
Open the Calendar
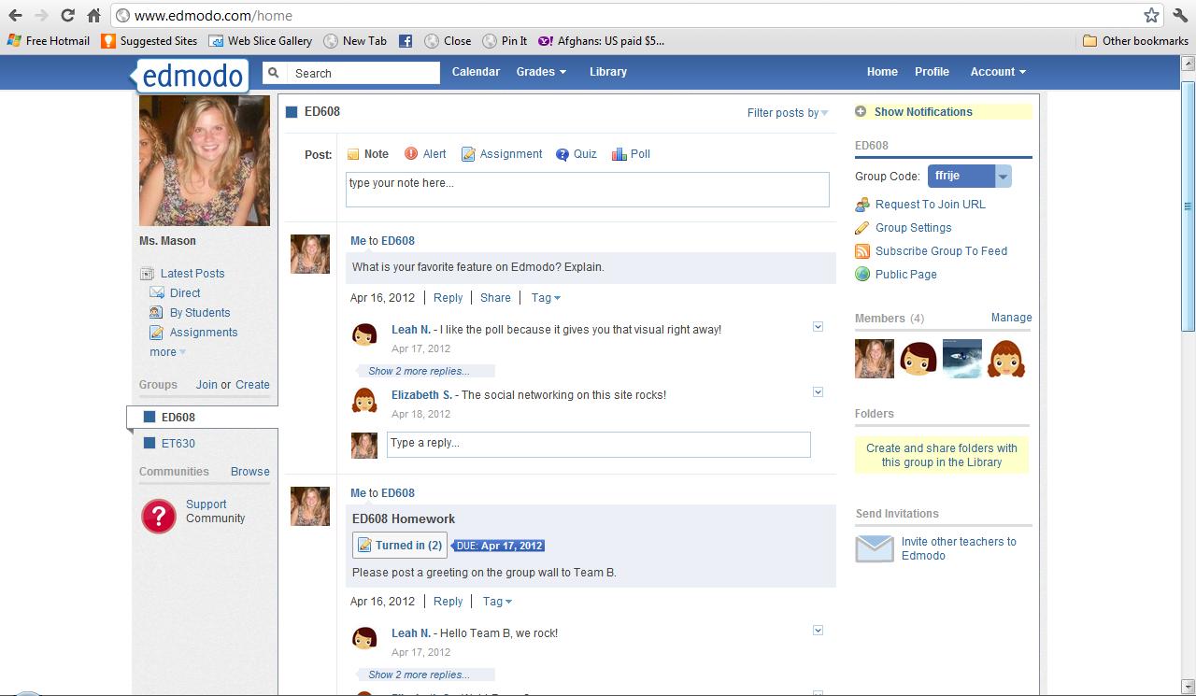pyautogui.click(x=476, y=71)
